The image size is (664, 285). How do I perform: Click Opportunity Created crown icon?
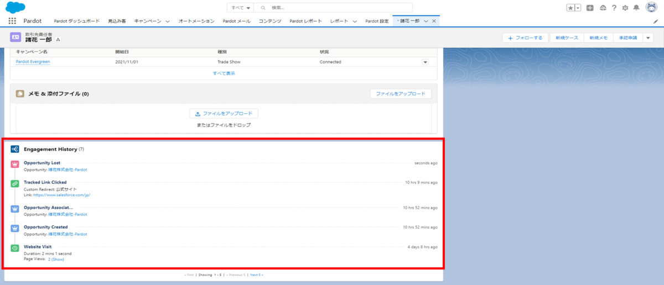click(x=14, y=229)
